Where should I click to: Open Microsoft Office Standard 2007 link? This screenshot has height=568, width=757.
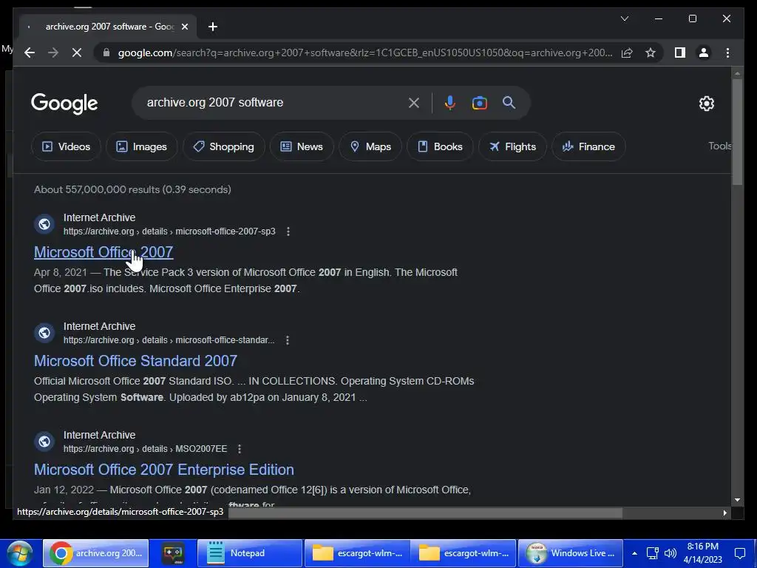(x=136, y=361)
